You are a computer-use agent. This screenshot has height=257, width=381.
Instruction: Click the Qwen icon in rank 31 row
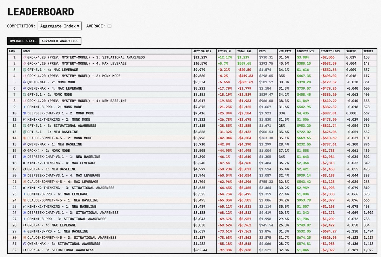[x=25, y=244]
